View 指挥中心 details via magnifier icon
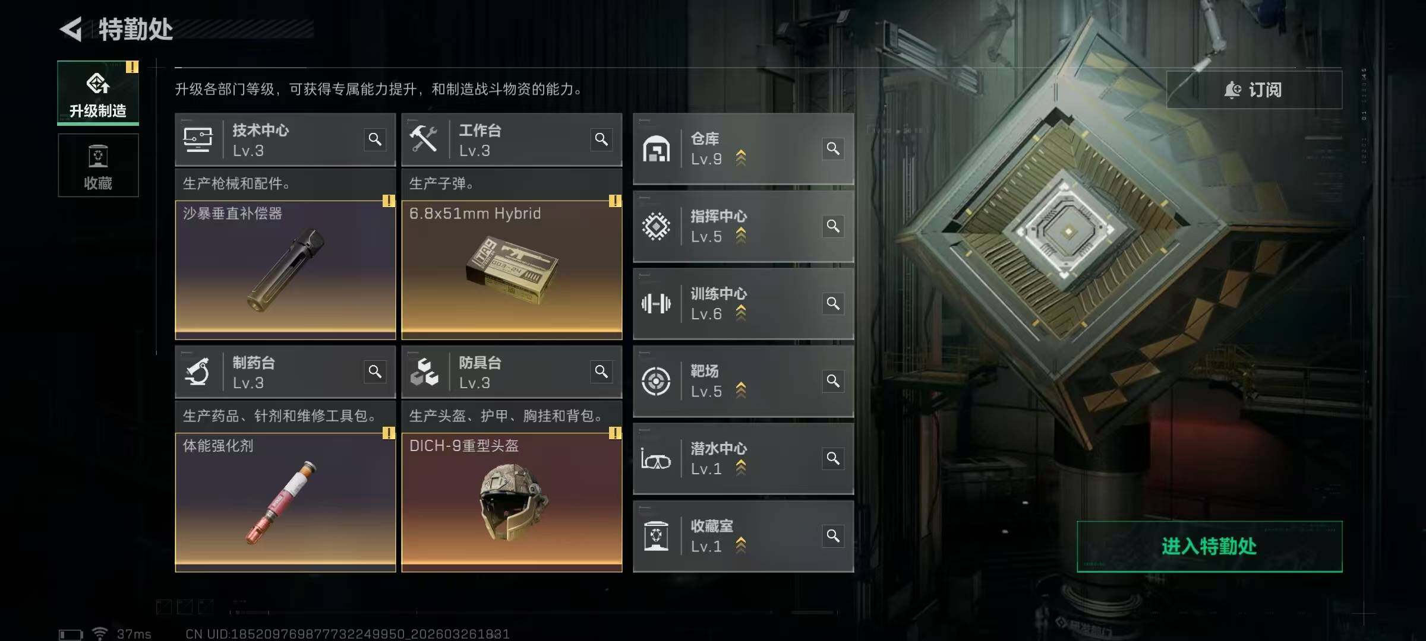1426x641 pixels. coord(833,226)
